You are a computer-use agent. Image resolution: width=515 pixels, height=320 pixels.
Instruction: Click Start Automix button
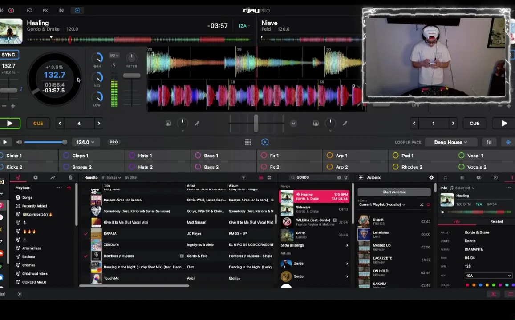tap(394, 192)
